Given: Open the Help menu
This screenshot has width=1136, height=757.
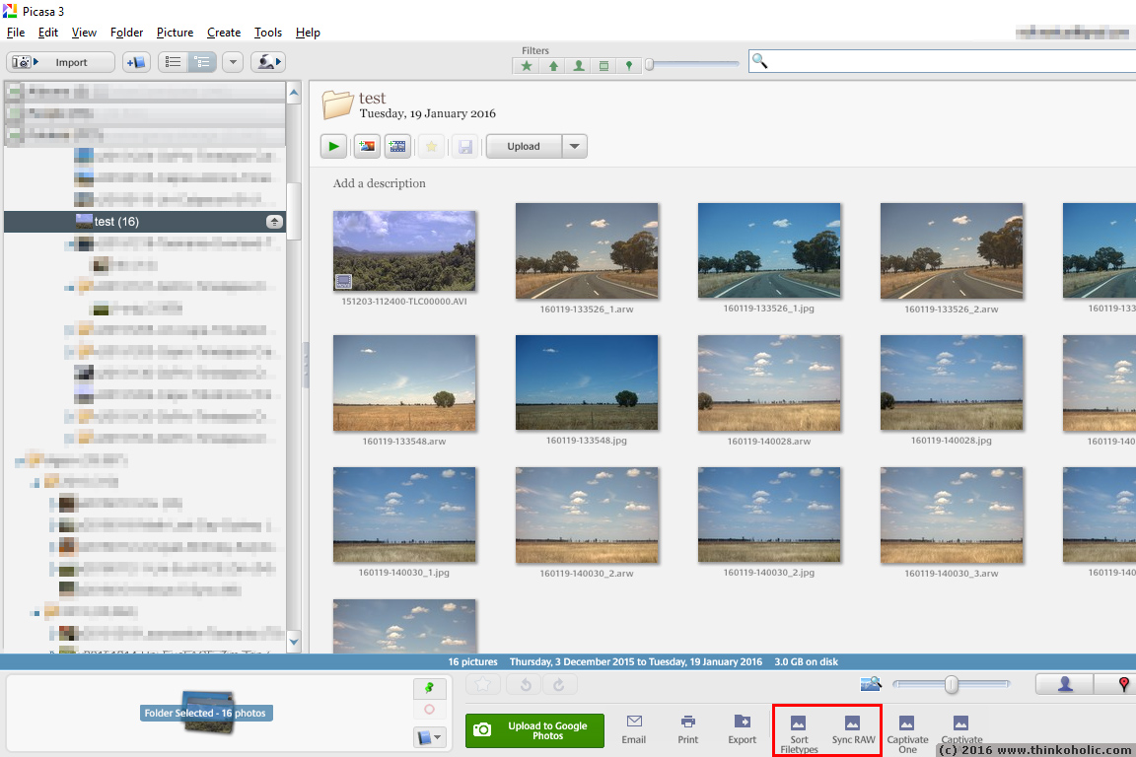Looking at the screenshot, I should coord(308,33).
